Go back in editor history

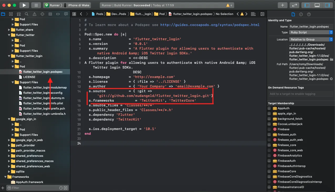point(81,14)
